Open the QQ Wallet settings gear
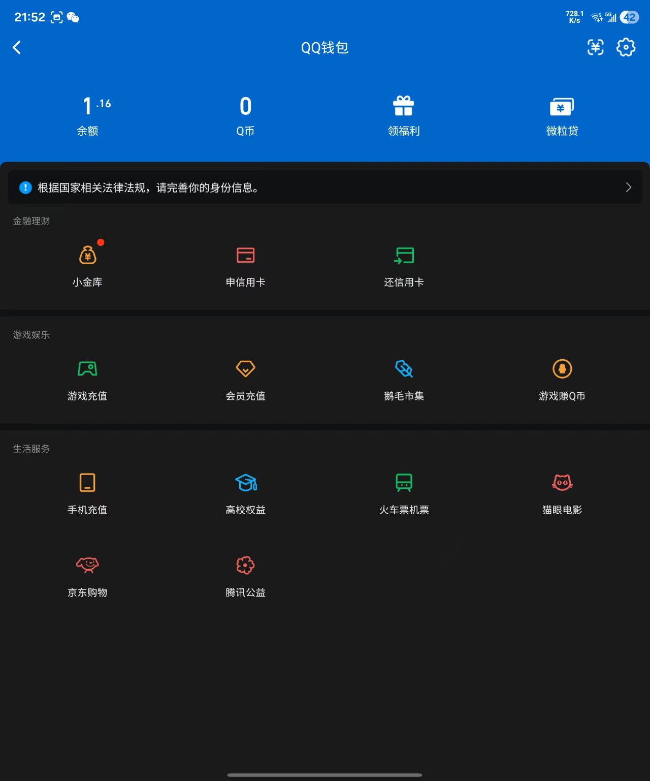This screenshot has height=781, width=650. click(x=626, y=47)
